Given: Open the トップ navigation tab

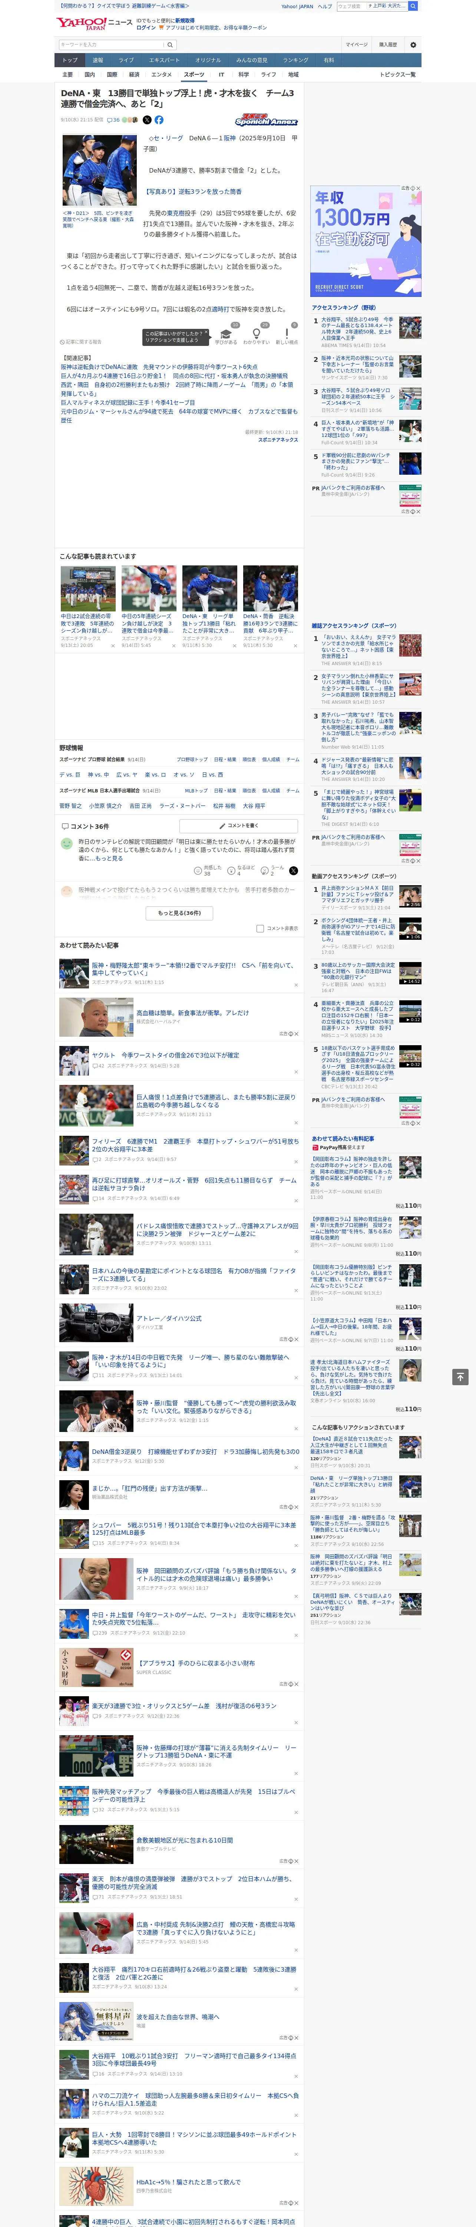Looking at the screenshot, I should pos(70,61).
